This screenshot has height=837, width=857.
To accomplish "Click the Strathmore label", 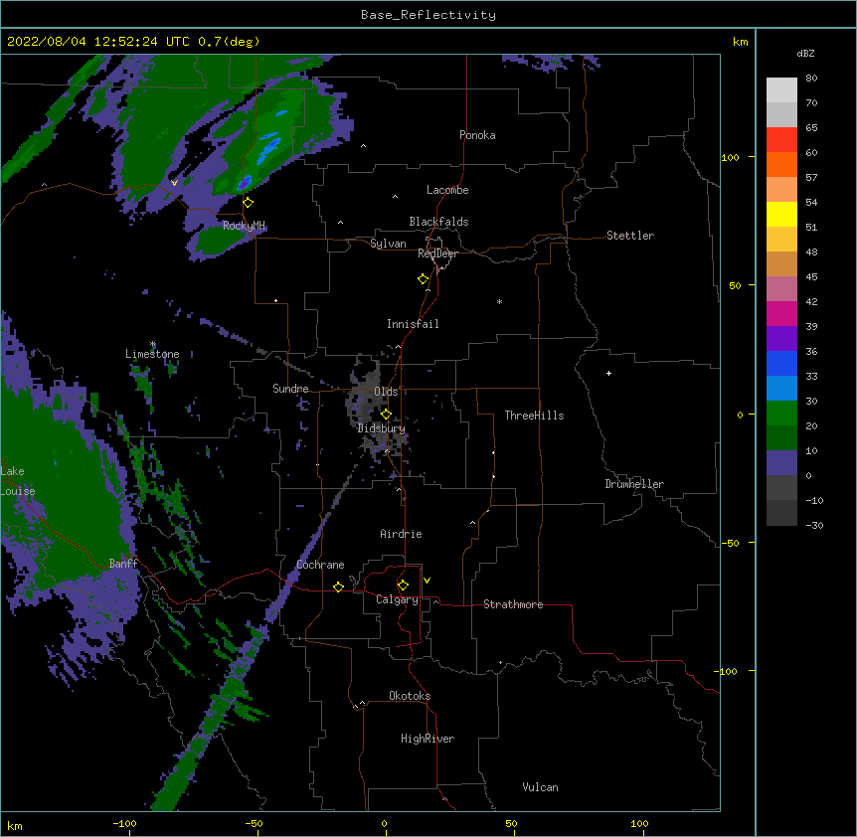I will [513, 604].
